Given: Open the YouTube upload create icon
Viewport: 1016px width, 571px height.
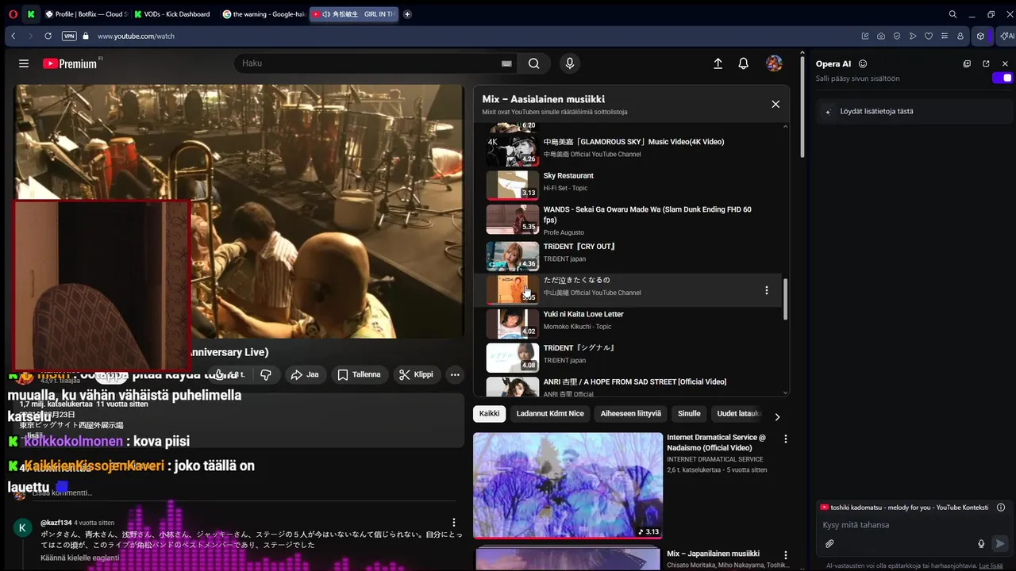Looking at the screenshot, I should click(x=718, y=63).
